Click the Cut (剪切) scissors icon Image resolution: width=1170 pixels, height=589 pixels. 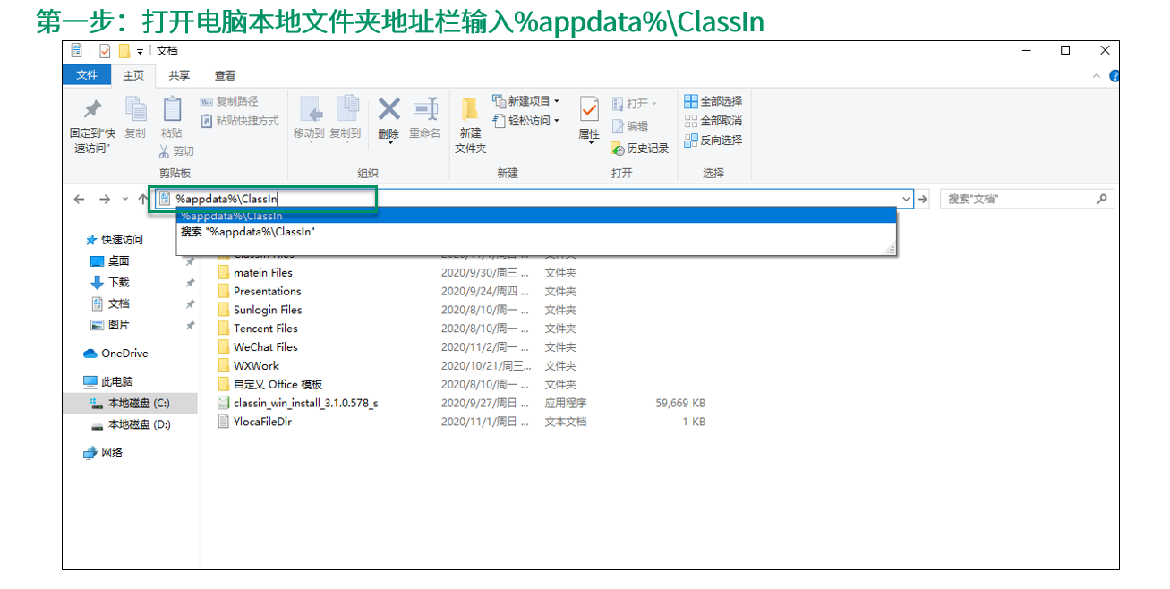point(165,151)
